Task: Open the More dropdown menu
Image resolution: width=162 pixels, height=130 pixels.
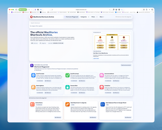Action: point(102,17)
